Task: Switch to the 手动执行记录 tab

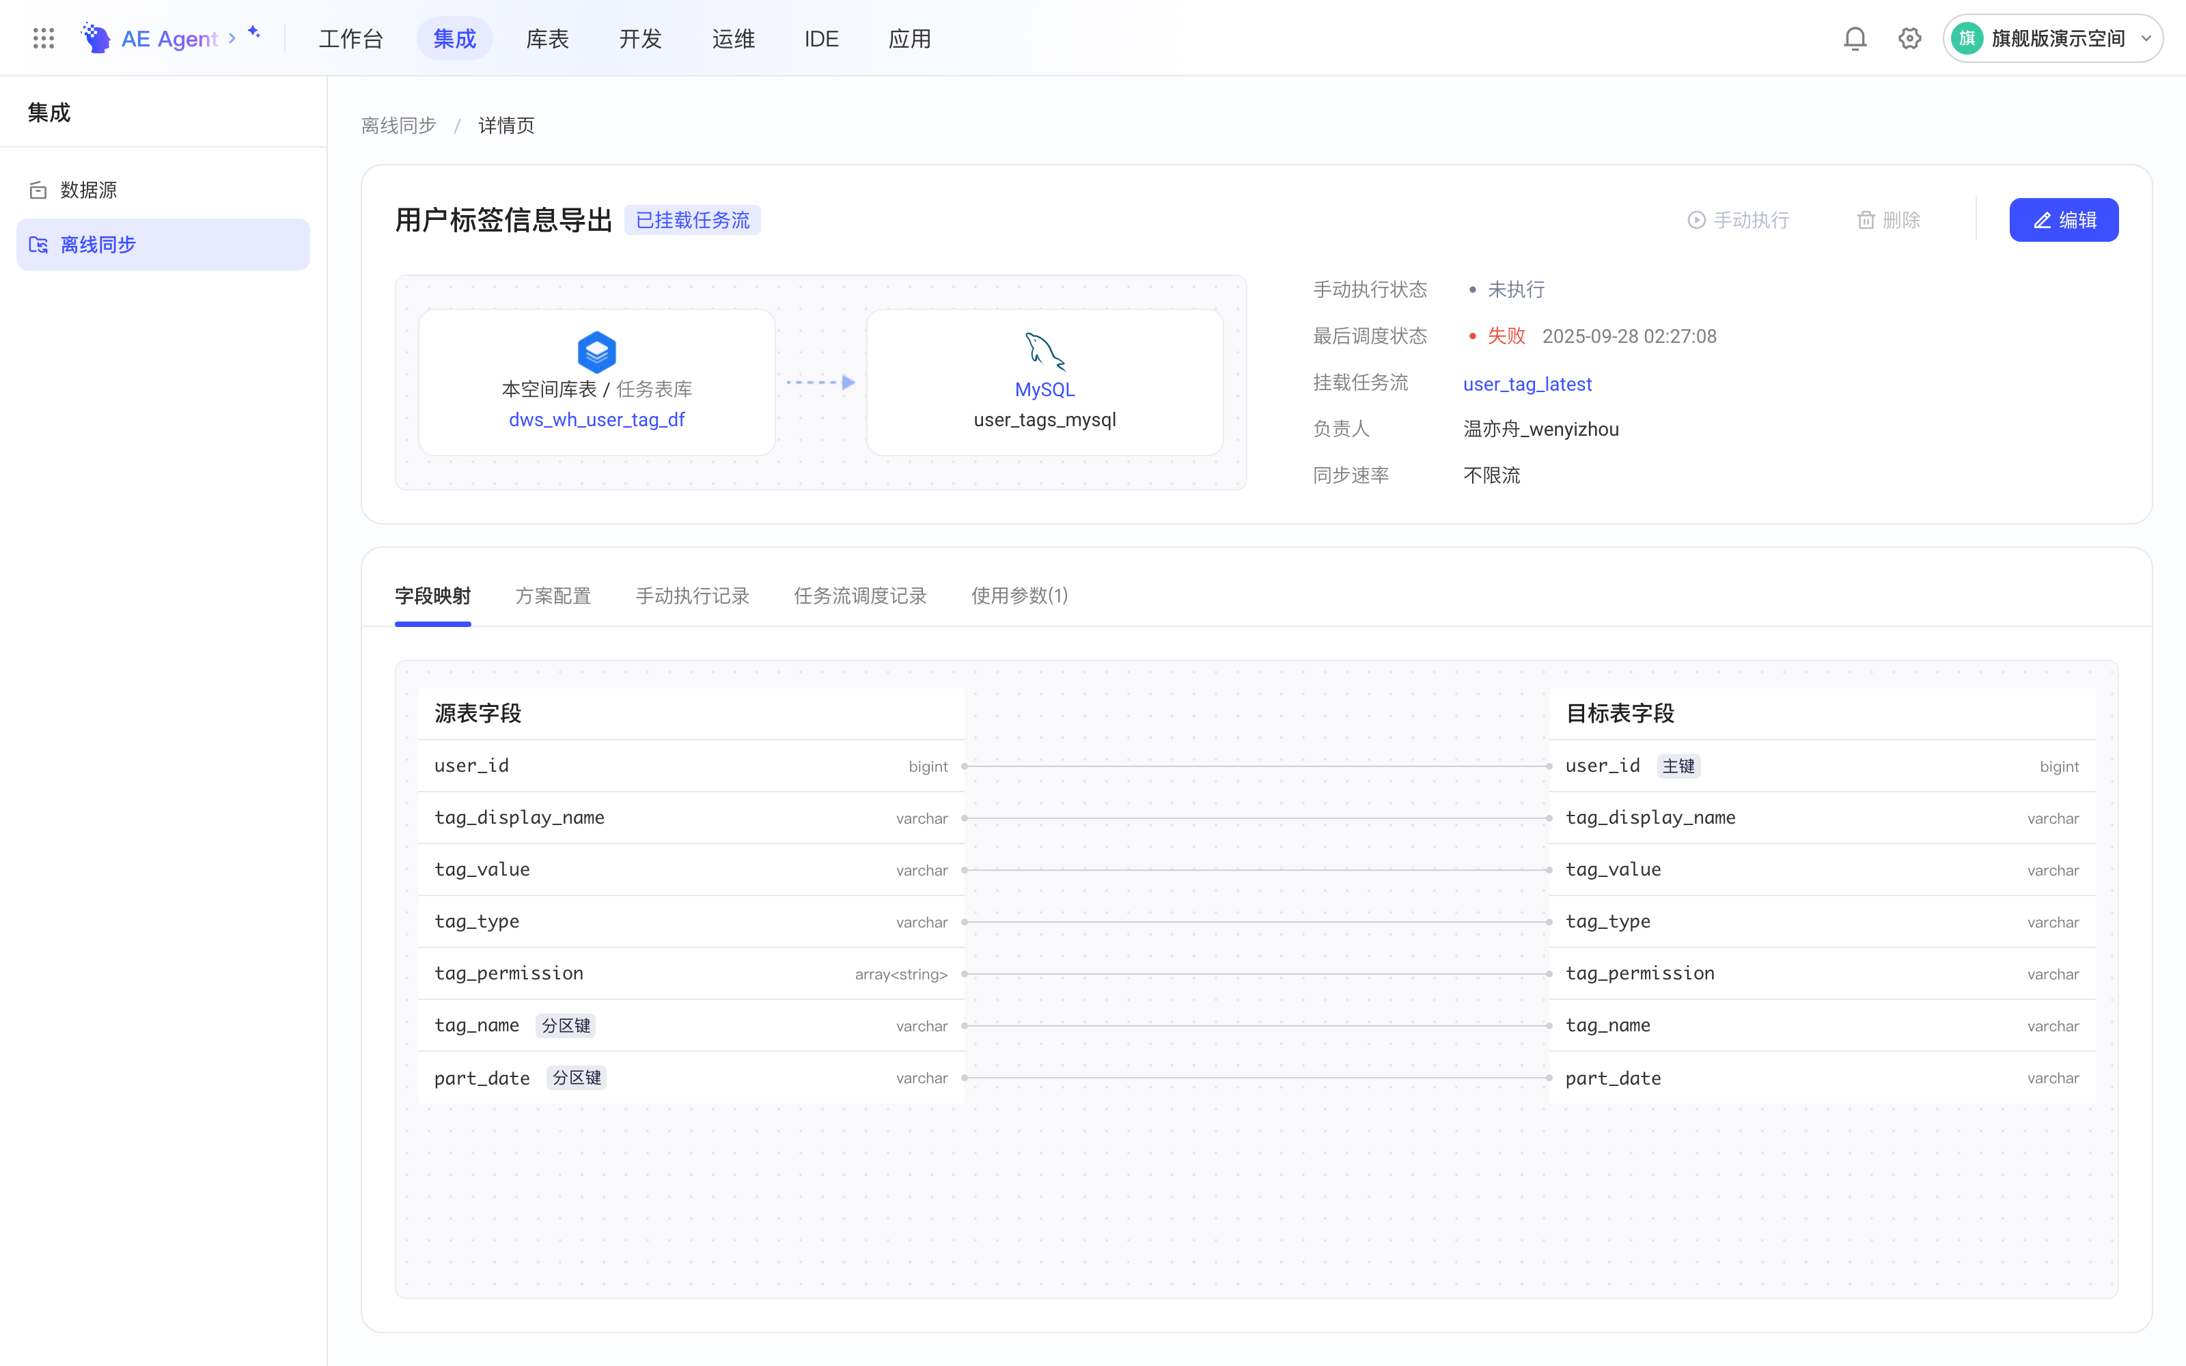Action: click(x=692, y=596)
